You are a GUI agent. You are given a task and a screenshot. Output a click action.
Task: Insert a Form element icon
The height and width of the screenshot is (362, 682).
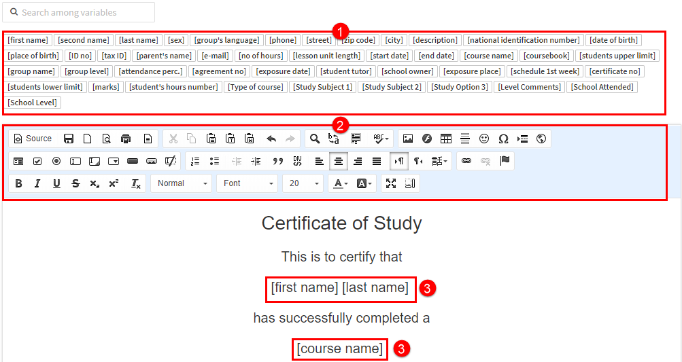pos(18,161)
